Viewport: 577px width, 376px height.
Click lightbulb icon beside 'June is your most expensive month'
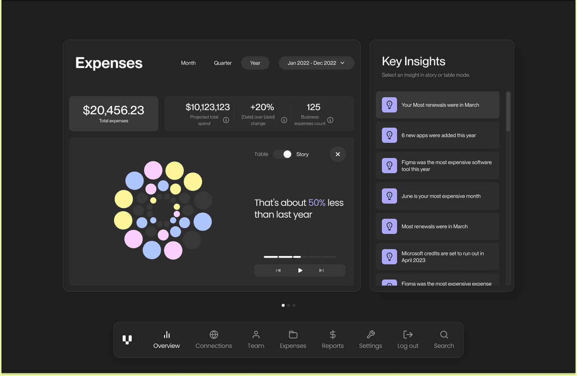389,196
